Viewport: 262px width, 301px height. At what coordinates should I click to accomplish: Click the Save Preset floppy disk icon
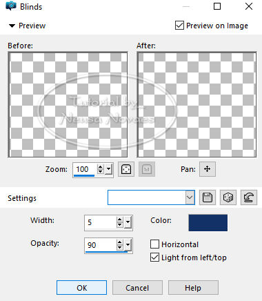[208, 197]
